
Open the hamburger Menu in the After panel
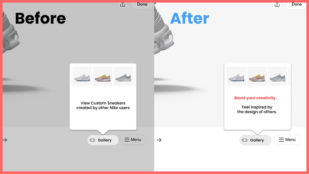(x=287, y=140)
